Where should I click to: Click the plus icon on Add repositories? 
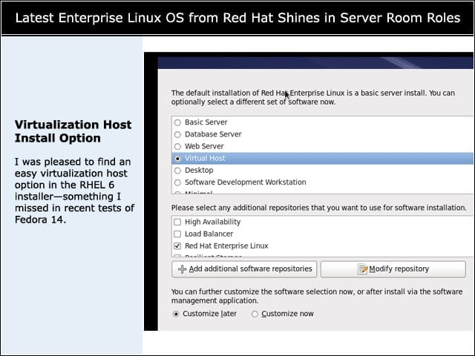(182, 269)
